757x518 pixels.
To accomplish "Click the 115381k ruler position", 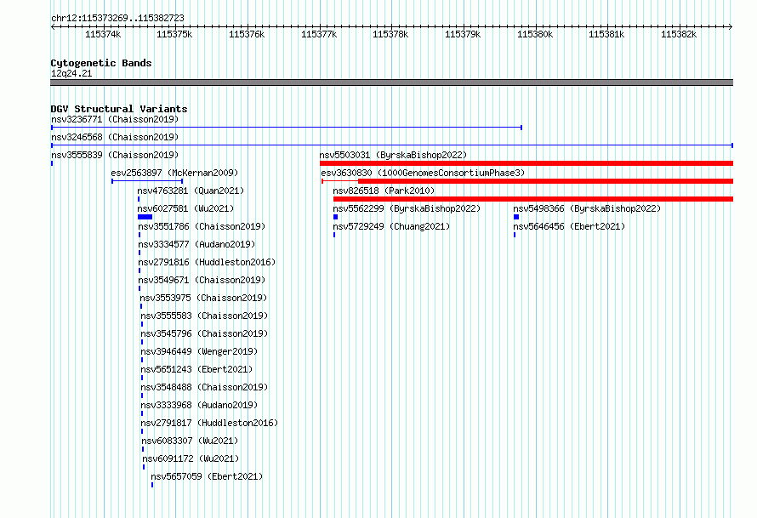I will [x=606, y=34].
